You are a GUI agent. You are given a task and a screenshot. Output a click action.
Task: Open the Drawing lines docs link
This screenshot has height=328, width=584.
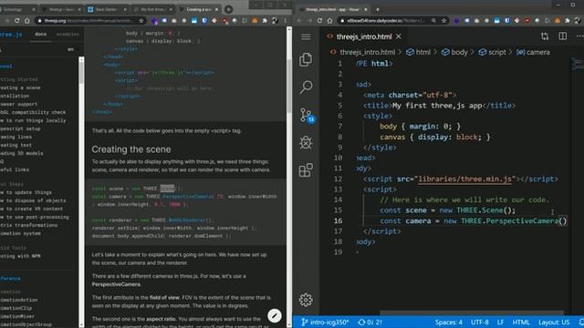coord(16,137)
